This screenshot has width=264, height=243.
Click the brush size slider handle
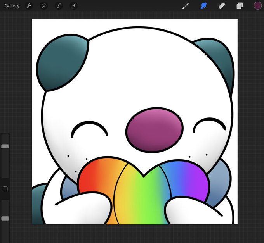pos(5,146)
